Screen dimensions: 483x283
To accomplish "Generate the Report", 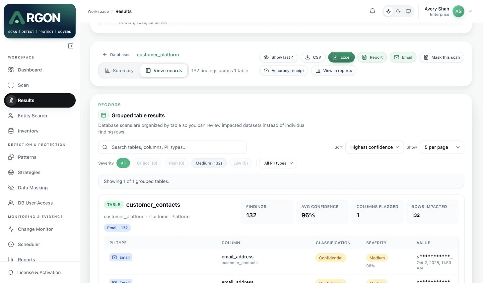I will click(x=372, y=57).
